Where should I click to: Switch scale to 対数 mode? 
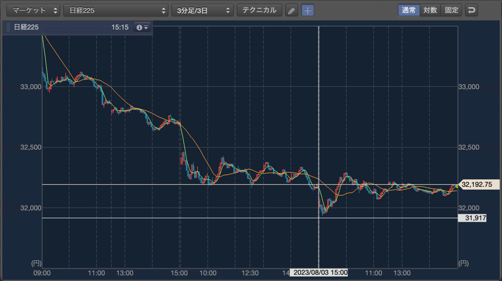coord(430,10)
